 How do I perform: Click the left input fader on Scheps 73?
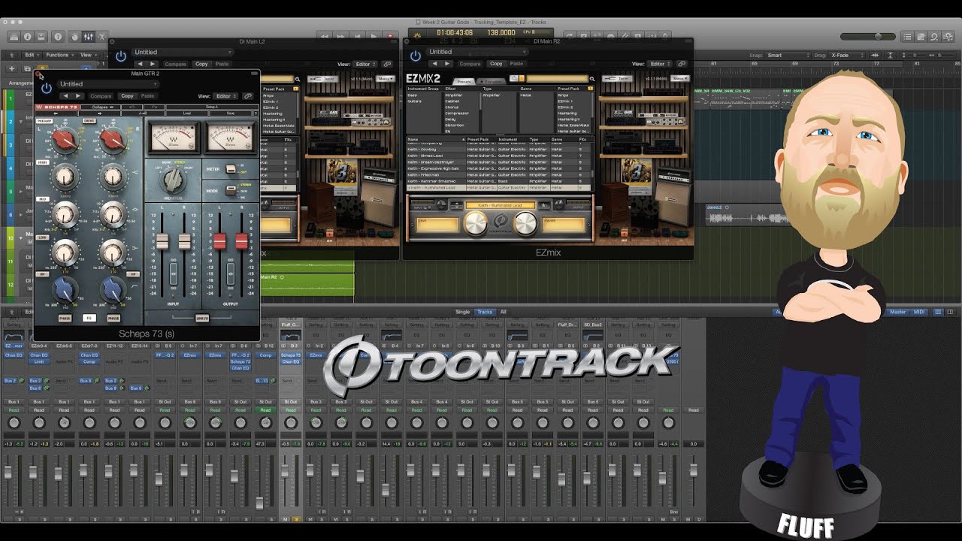pos(162,241)
